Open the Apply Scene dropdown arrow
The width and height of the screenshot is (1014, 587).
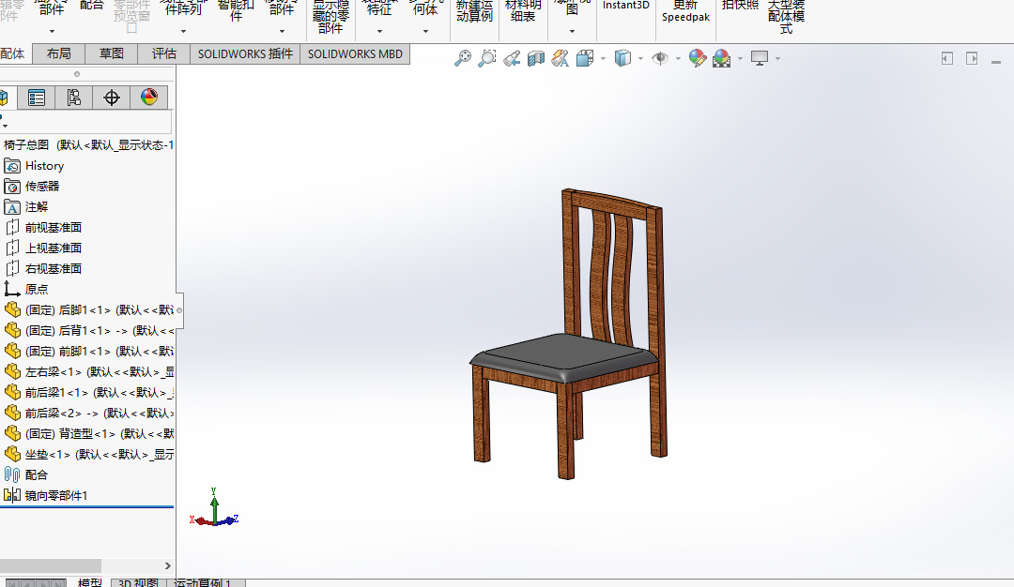pyautogui.click(x=741, y=59)
